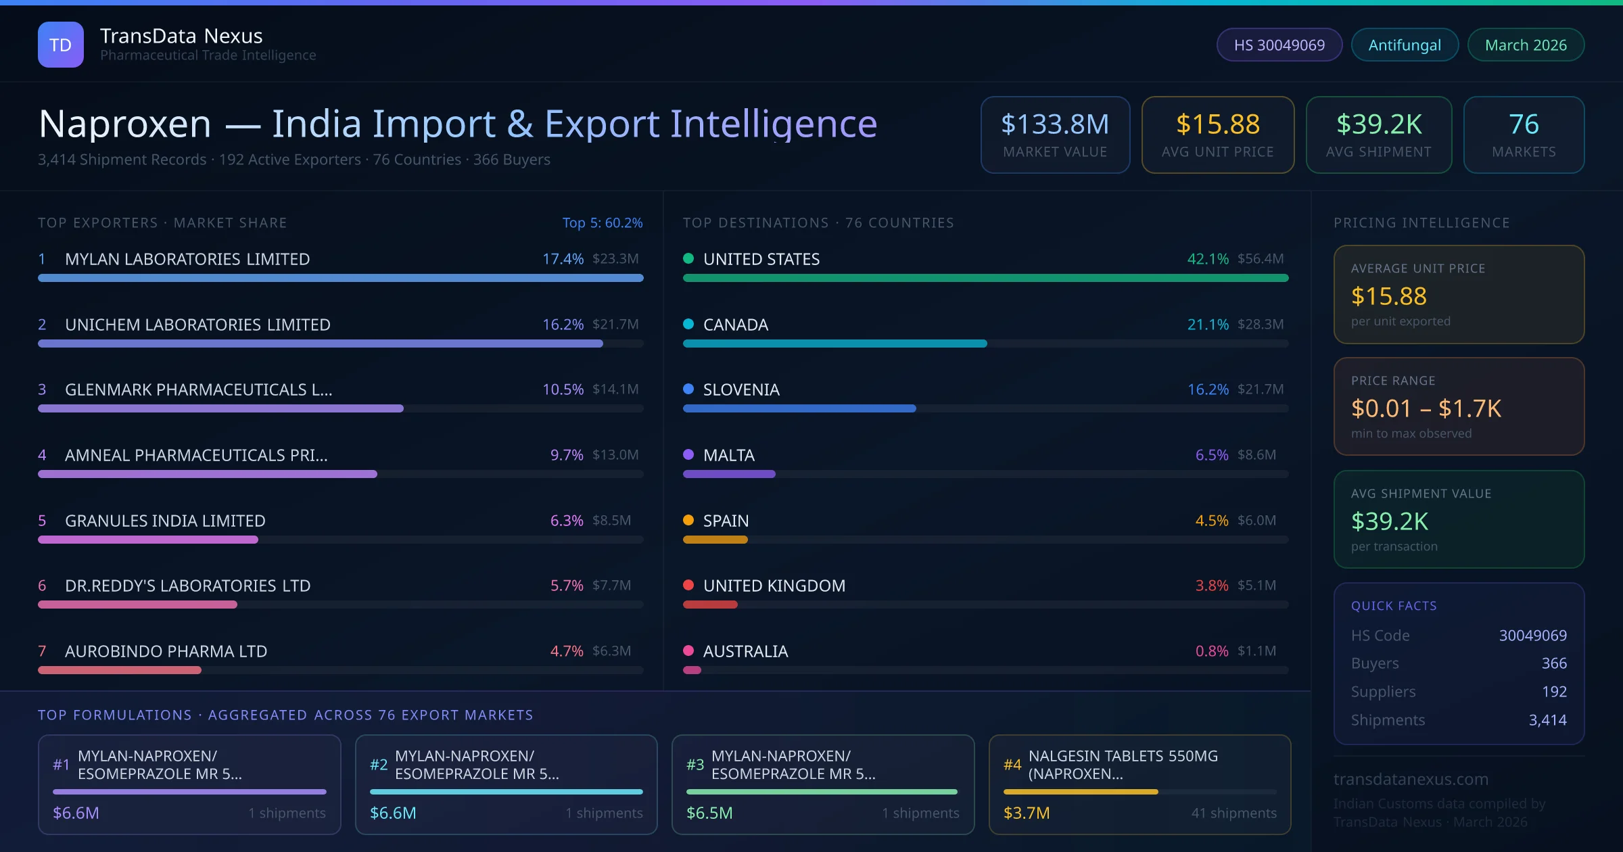Viewport: 1623px width, 852px height.
Task: Click the red United Kingdom dot
Action: (688, 585)
